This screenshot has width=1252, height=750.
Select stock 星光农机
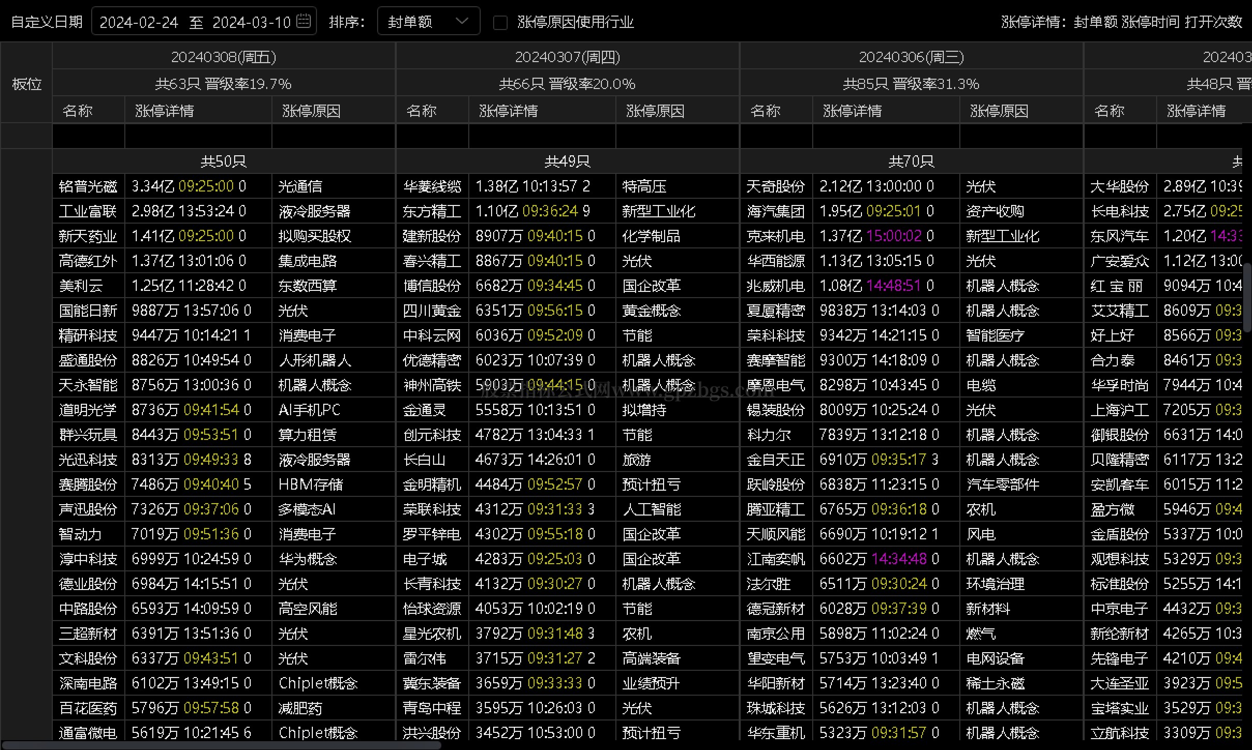click(x=432, y=633)
